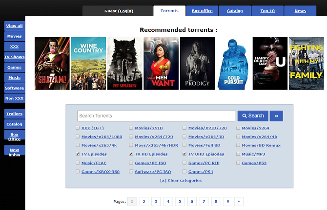Check the Software/PC ISO checkbox

point(131,171)
